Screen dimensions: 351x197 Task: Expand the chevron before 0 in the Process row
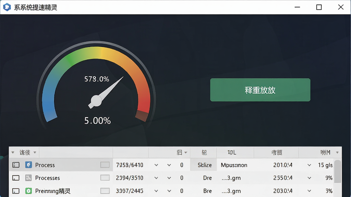[169, 165]
